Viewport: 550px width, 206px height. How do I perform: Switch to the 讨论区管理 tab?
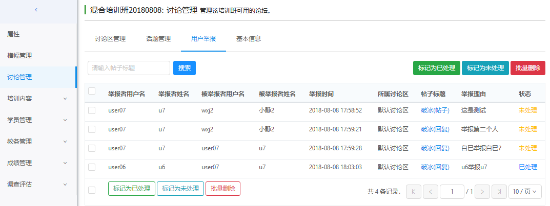pyautogui.click(x=110, y=38)
